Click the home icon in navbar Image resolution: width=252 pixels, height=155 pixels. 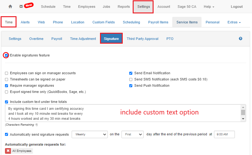pyautogui.click(x=10, y=7)
